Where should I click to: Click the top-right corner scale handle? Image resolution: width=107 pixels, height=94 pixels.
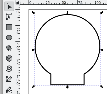[x=102, y=12]
